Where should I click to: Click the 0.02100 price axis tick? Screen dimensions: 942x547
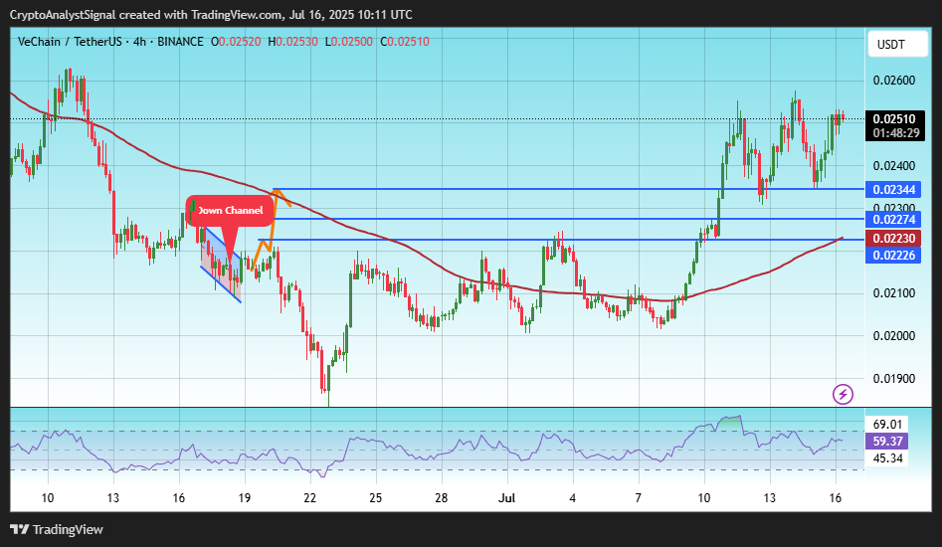tap(894, 293)
